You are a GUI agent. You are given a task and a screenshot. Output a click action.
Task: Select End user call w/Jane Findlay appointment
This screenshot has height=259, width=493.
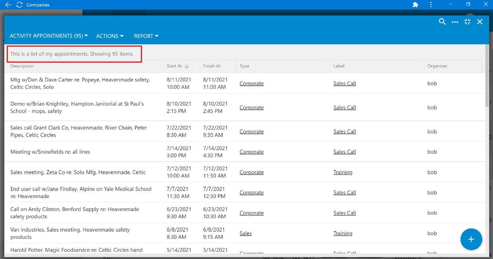pos(81,193)
